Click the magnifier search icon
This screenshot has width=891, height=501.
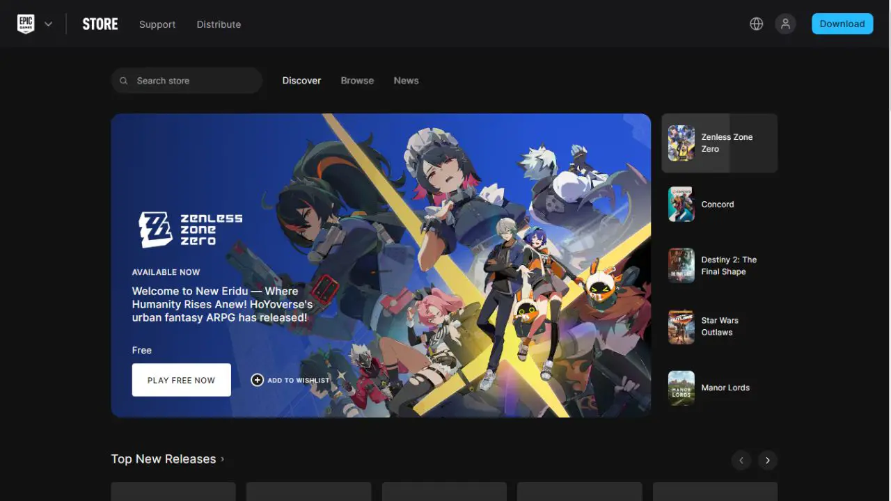pos(124,81)
